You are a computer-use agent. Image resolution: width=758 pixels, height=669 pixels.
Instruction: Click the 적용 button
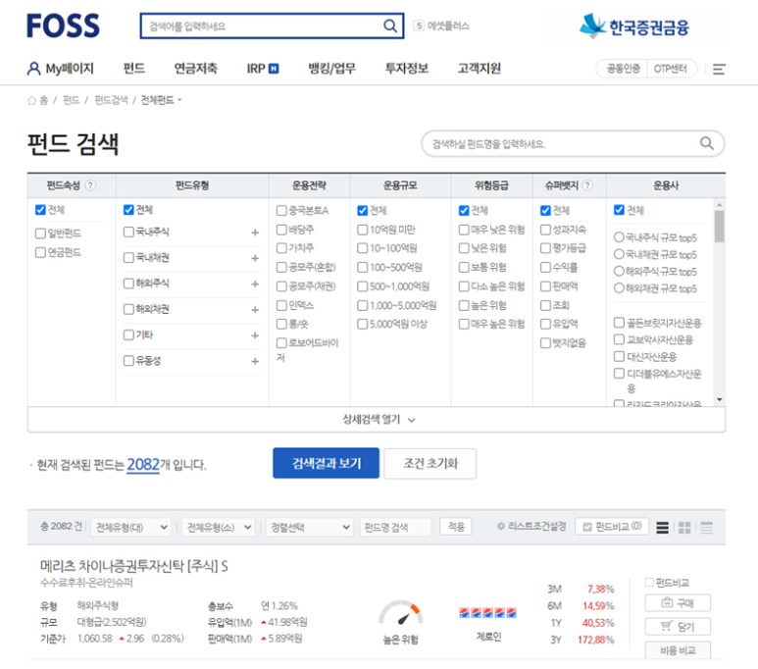pyautogui.click(x=456, y=527)
